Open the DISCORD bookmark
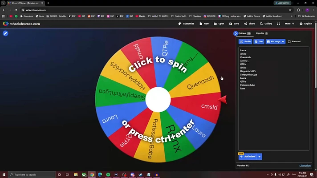 coord(210,16)
